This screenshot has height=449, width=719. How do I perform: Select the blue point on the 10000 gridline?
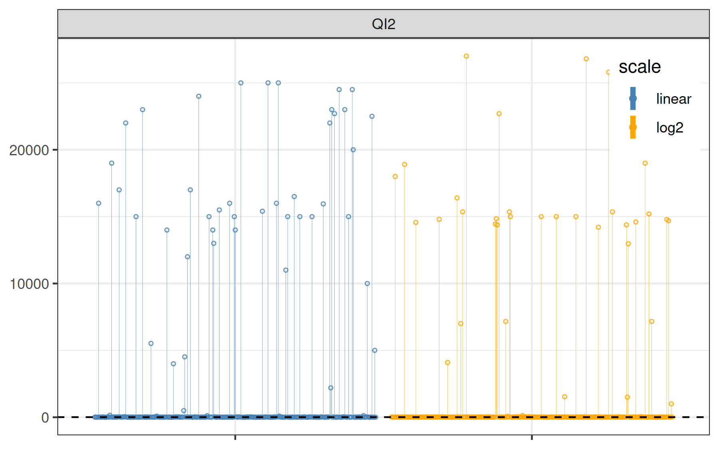pyautogui.click(x=367, y=284)
